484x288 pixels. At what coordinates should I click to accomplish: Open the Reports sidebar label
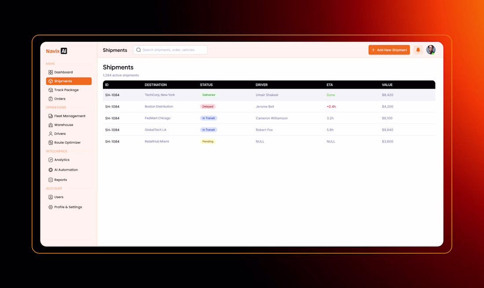point(61,180)
